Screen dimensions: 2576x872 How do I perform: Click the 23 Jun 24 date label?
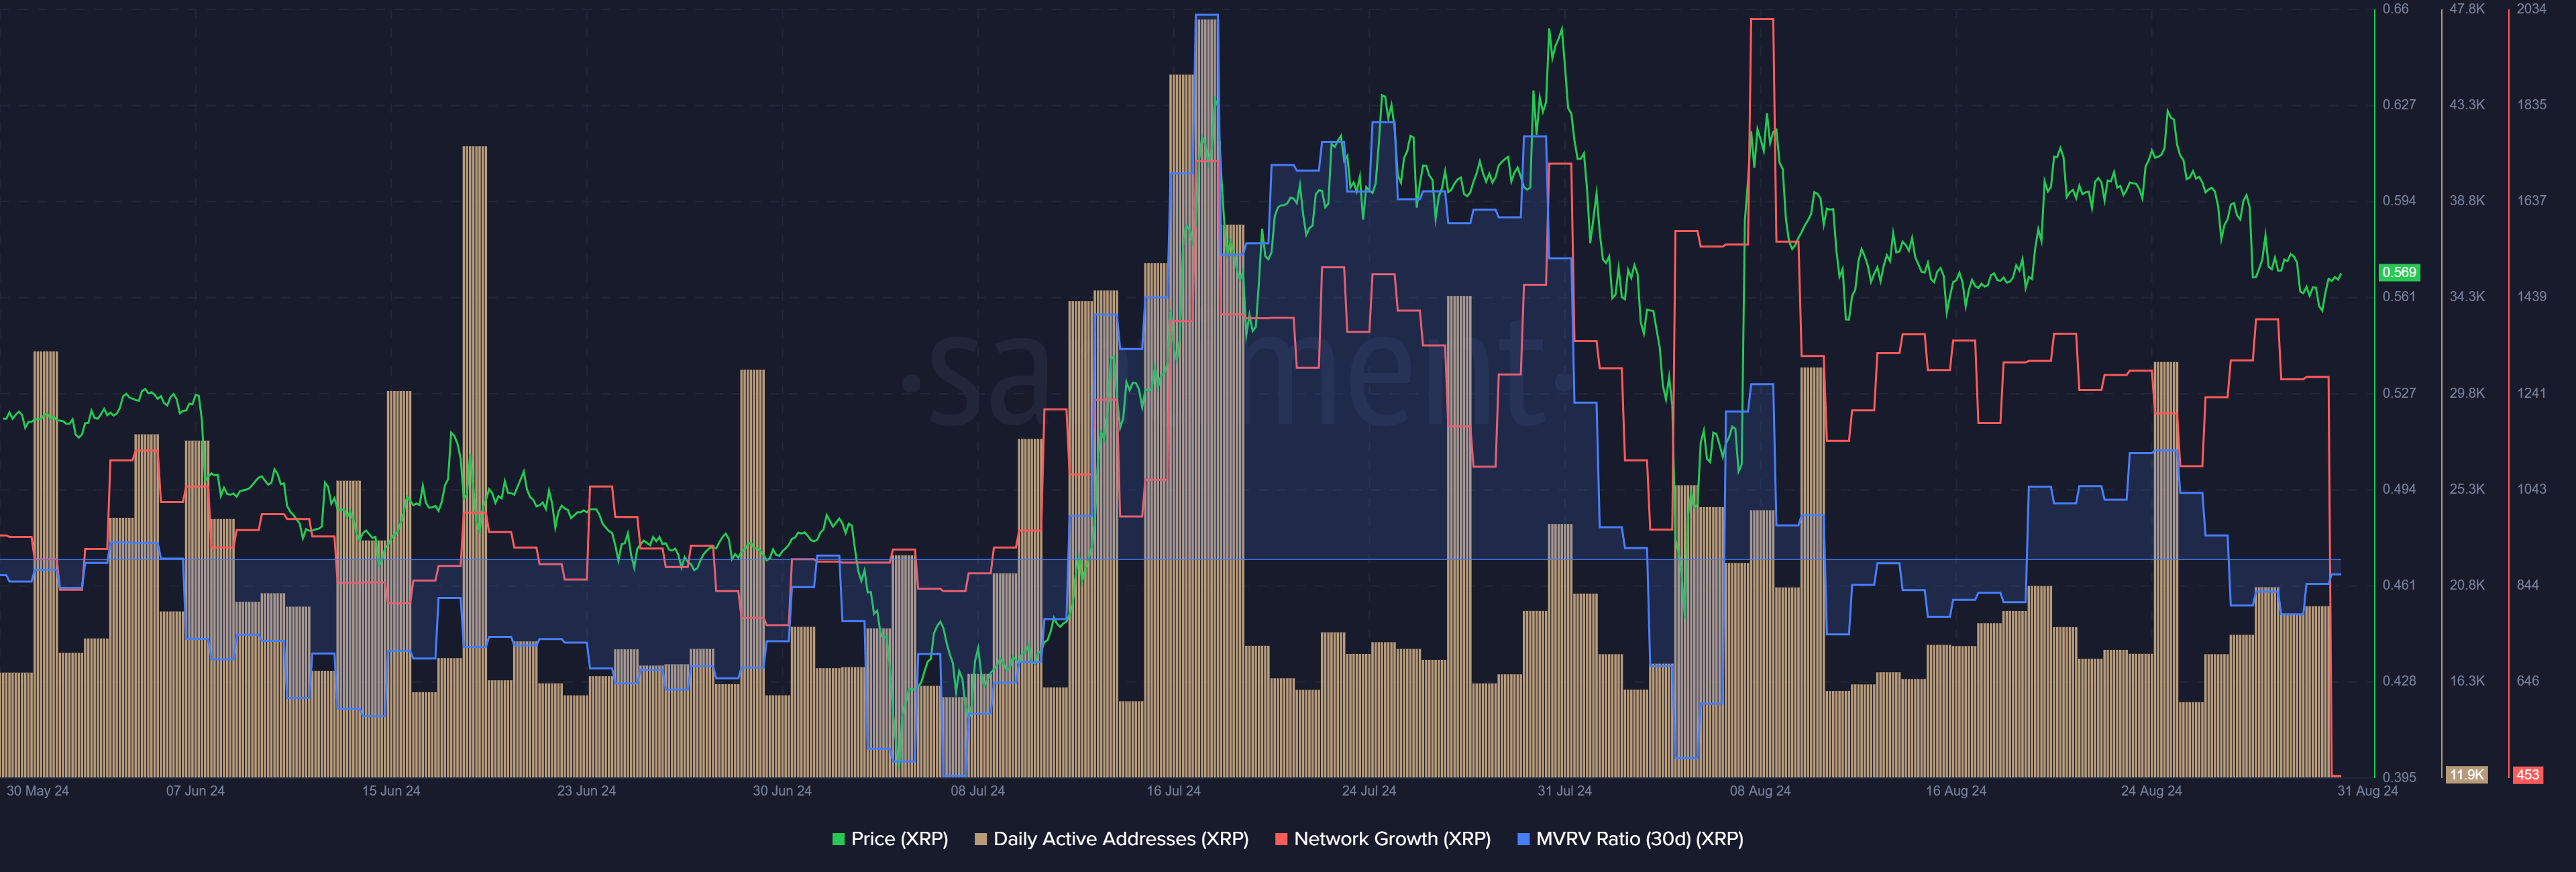[586, 791]
